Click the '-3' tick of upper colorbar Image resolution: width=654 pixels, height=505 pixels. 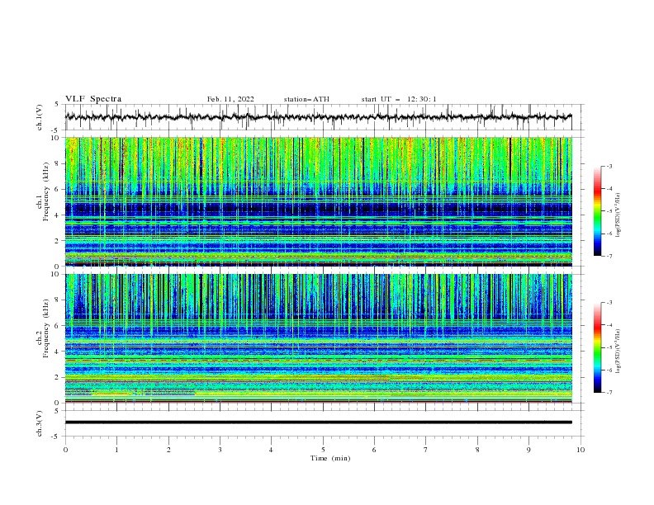click(x=609, y=166)
